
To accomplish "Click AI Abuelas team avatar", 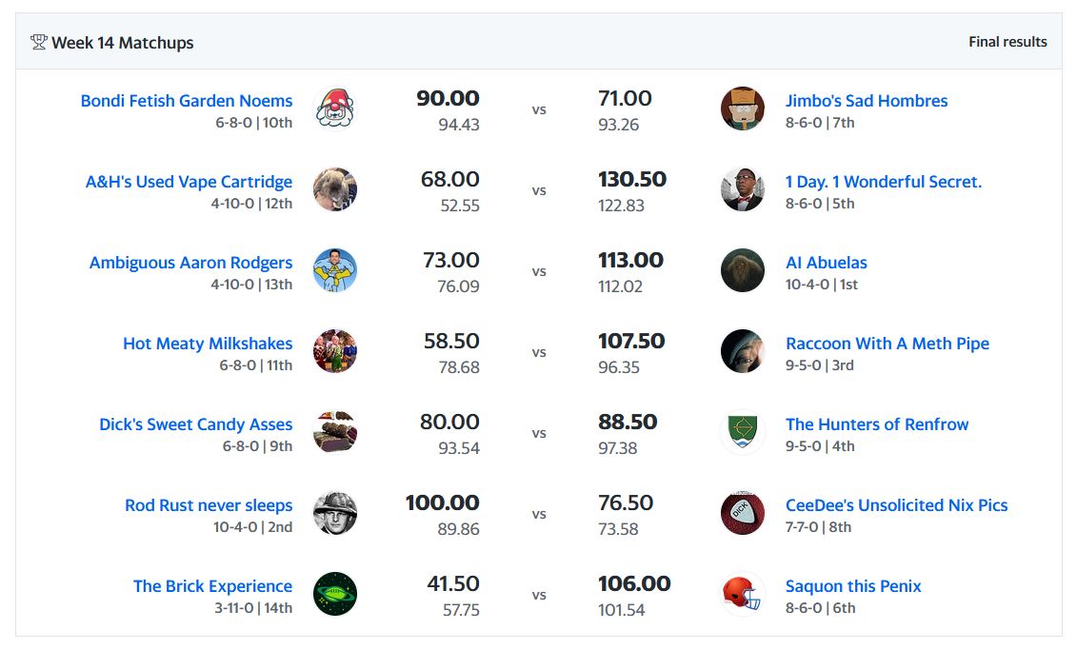I will (x=743, y=270).
